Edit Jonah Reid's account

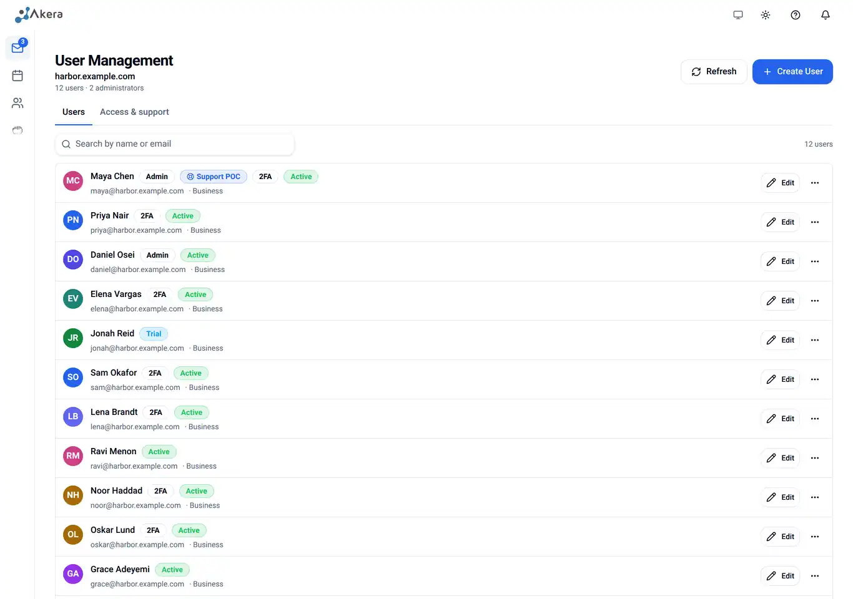(780, 340)
